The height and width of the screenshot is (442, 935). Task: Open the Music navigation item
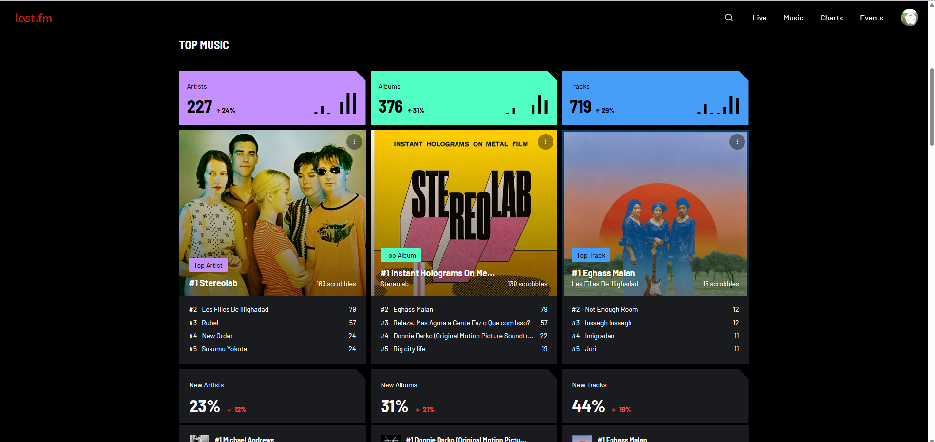pos(793,18)
